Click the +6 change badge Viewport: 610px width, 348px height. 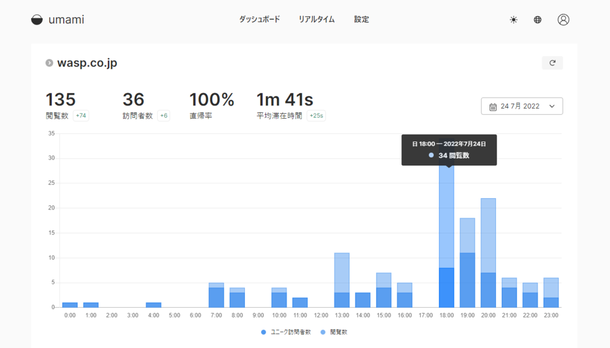click(164, 116)
